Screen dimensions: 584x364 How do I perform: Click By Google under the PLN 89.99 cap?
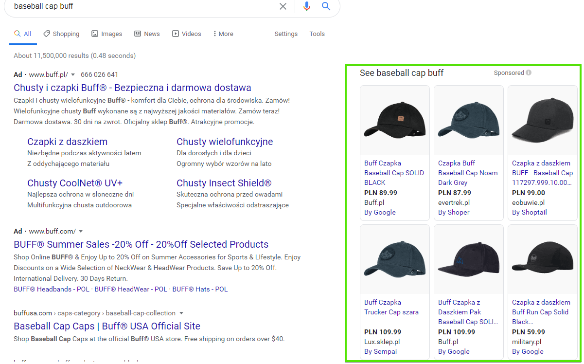tap(380, 212)
